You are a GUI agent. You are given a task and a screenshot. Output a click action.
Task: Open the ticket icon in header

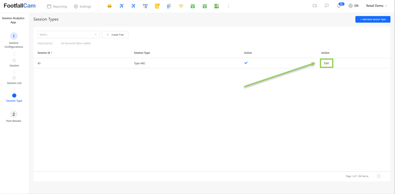(315, 6)
